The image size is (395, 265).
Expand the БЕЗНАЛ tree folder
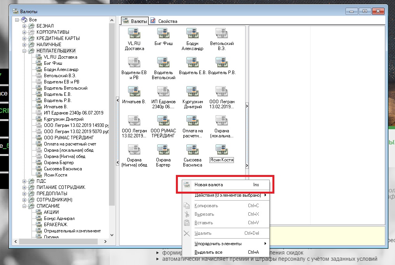point(24,26)
